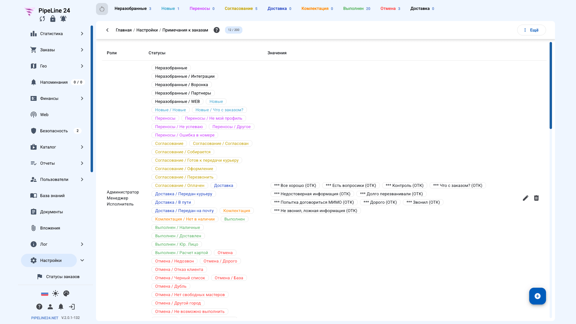Click the sidebar vertical scrollbar
The image size is (576, 324).
[92, 99]
